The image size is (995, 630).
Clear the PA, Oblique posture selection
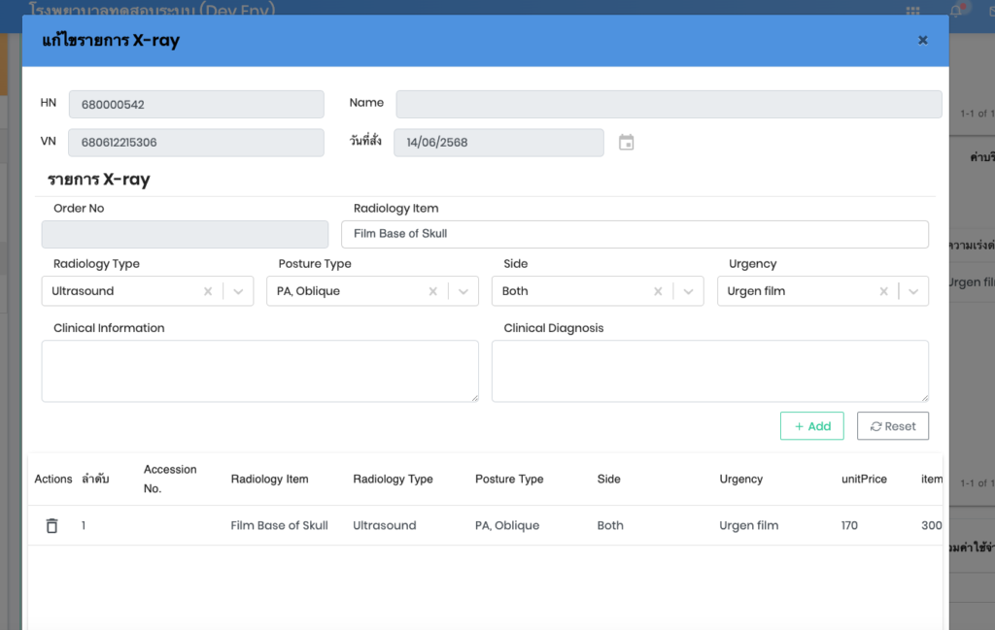(x=433, y=291)
